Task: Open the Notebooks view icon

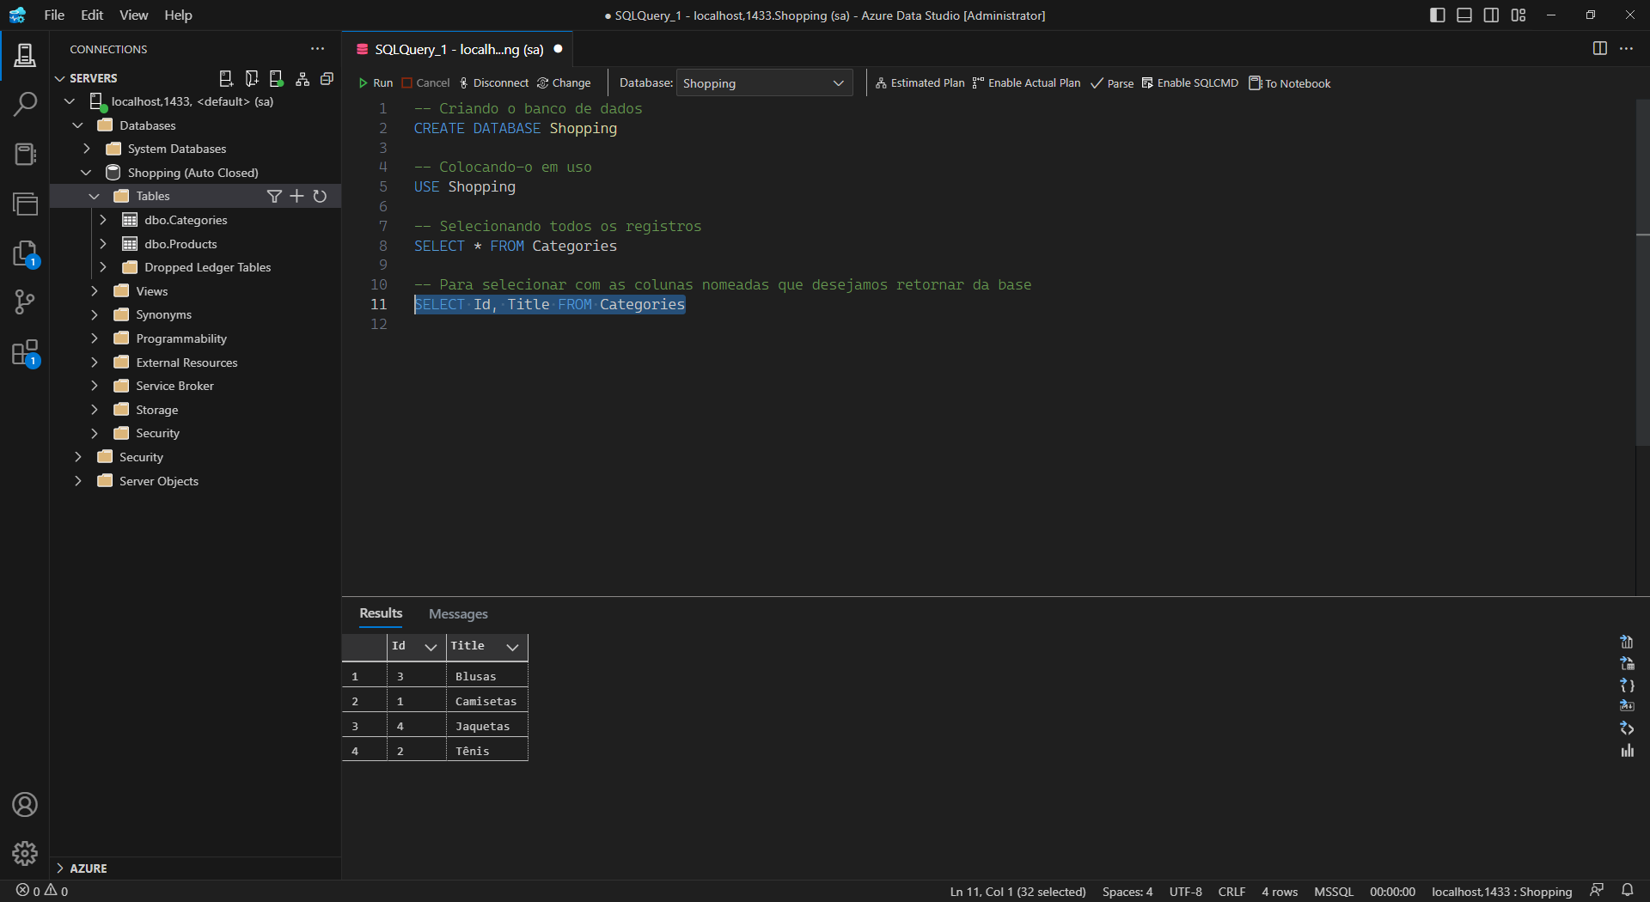Action: point(25,154)
